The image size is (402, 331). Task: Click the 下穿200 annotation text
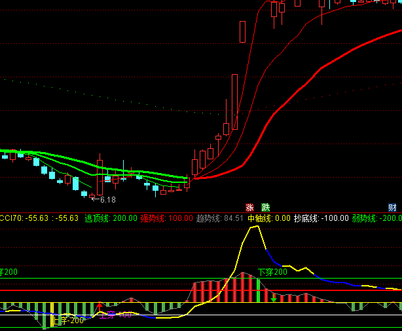coord(272,271)
